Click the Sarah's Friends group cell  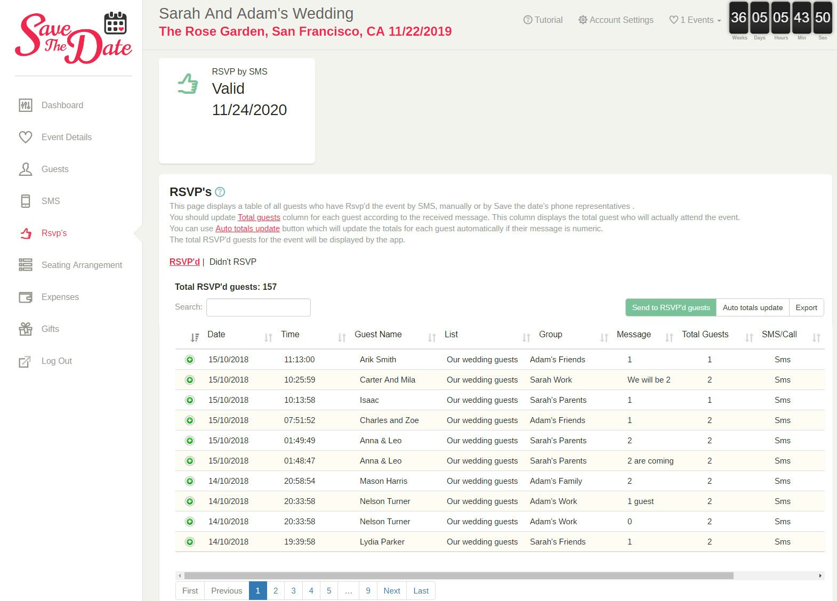coord(558,542)
